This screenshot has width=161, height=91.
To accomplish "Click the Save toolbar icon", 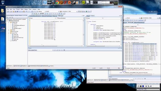I will (x=16, y=11).
